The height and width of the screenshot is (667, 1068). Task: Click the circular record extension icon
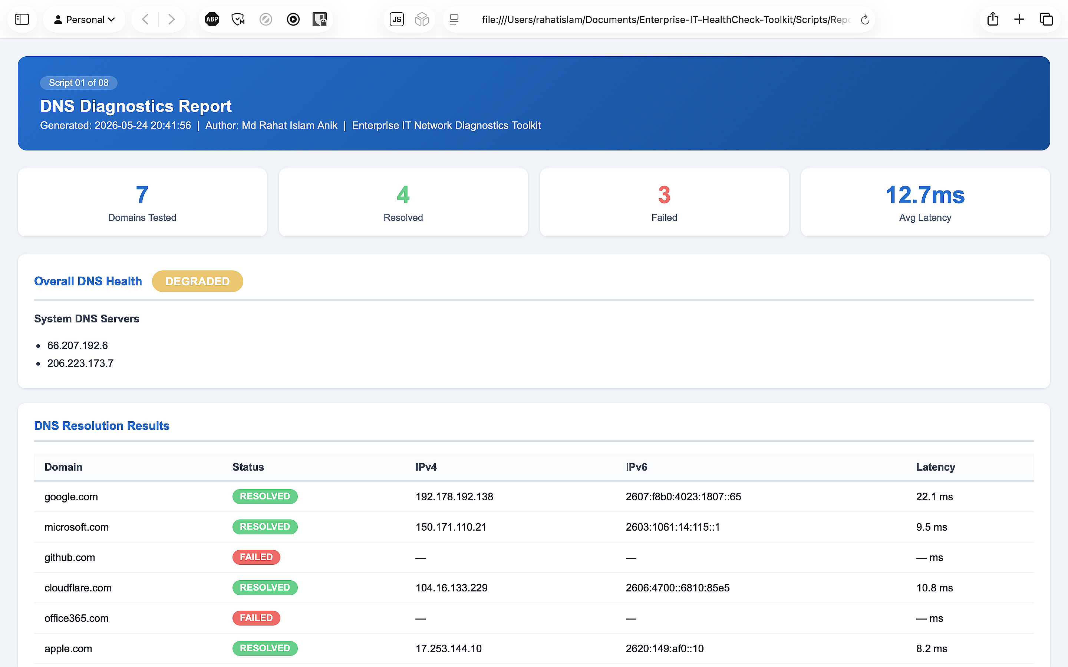pyautogui.click(x=293, y=19)
